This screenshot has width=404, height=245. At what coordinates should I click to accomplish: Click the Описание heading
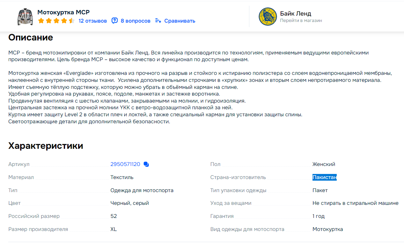(31, 38)
